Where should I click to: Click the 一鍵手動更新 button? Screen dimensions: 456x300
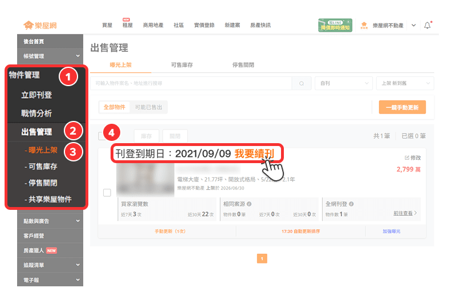(402, 107)
